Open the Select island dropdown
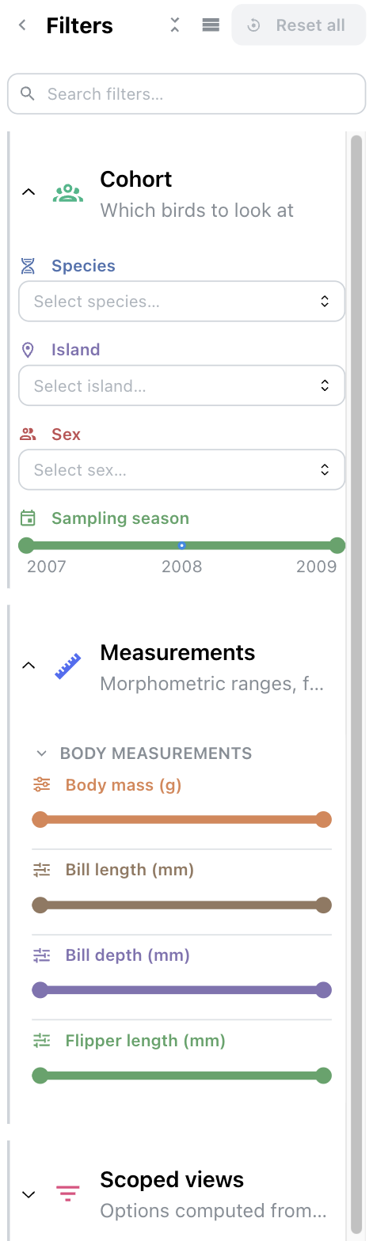 [181, 385]
